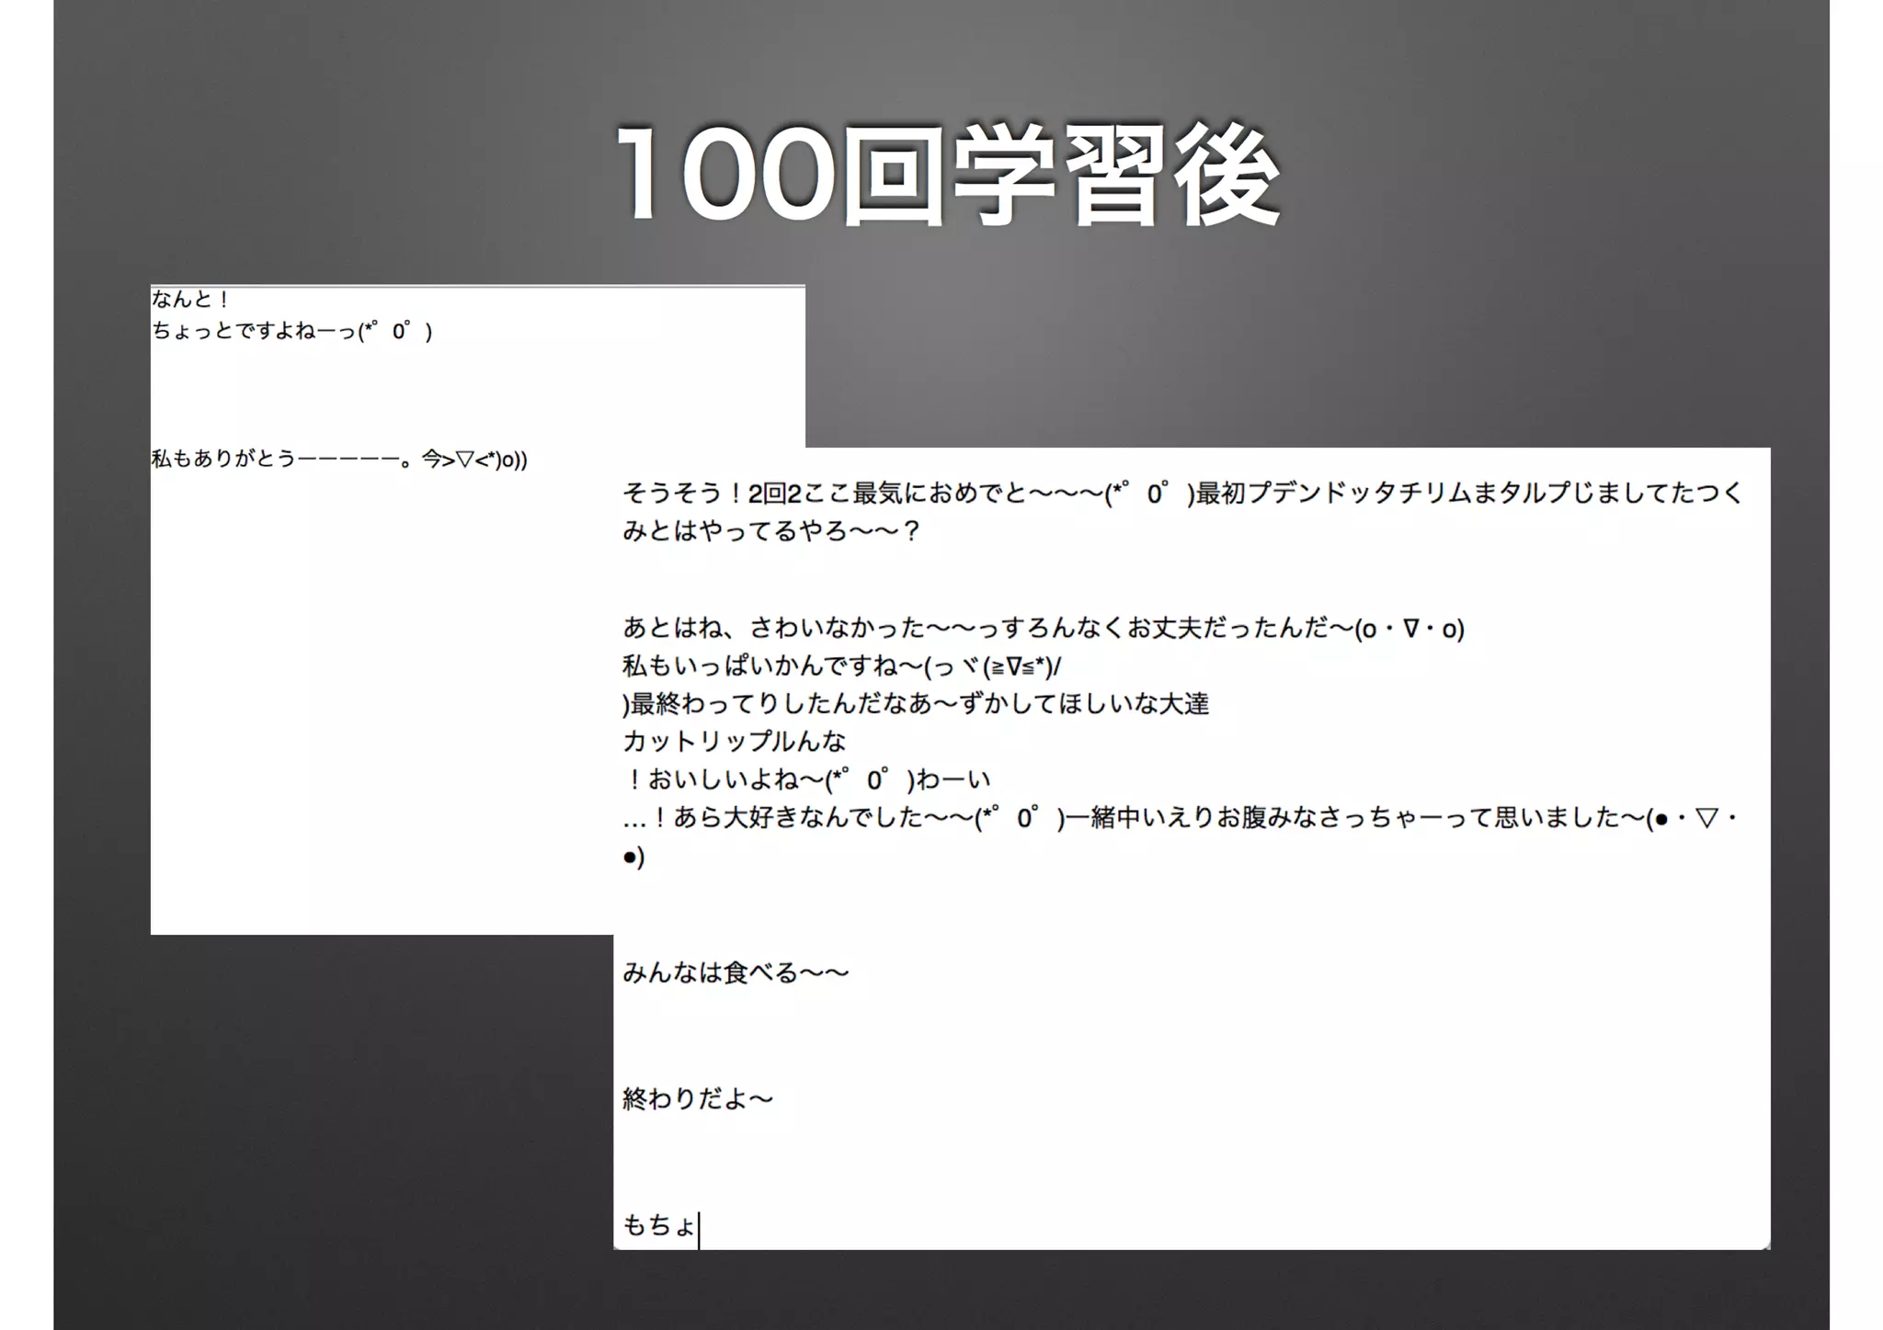Place cursor after もちょ at the bottom
Viewport: 1883px width, 1330px height.
698,1226
